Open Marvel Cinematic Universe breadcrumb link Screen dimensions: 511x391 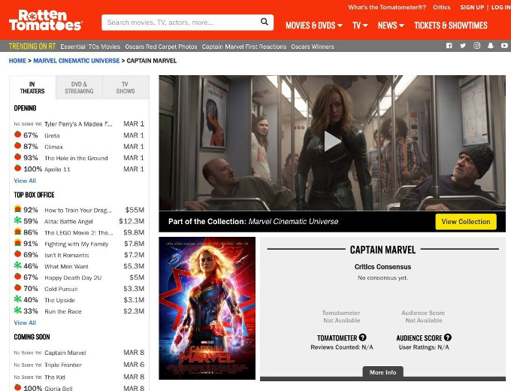click(76, 61)
